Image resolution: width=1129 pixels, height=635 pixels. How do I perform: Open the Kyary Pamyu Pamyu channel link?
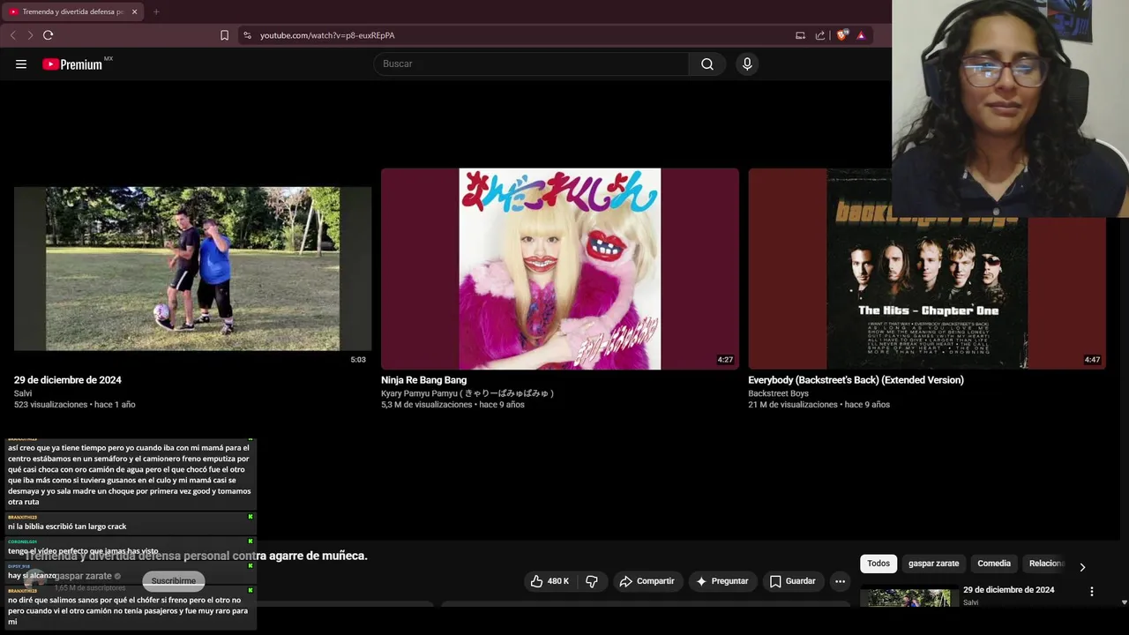point(467,393)
